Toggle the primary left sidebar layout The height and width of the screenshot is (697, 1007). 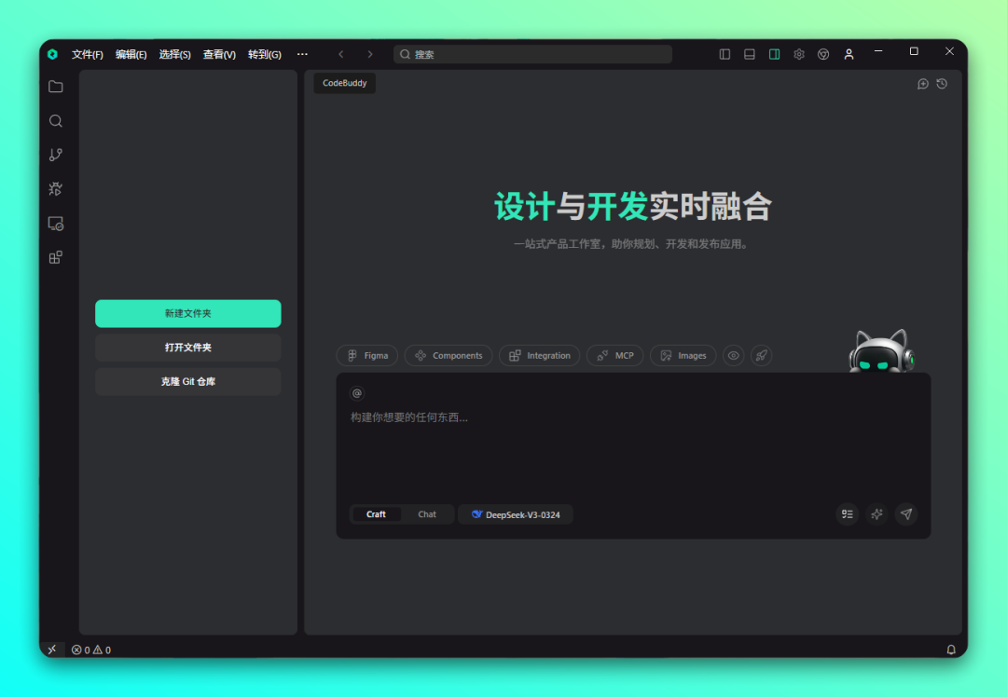(x=724, y=54)
